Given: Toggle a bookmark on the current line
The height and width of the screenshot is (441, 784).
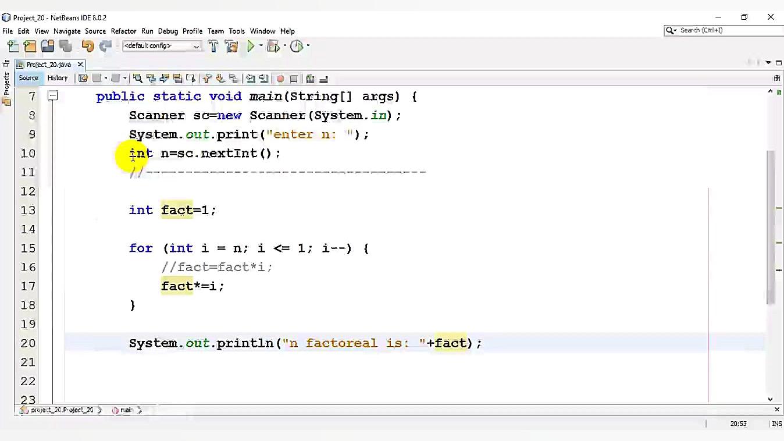Looking at the screenshot, I should (234, 79).
